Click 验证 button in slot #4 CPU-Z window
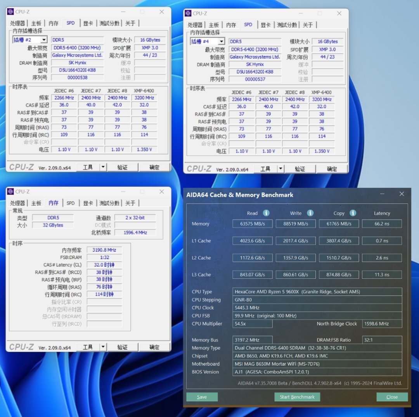This screenshot has height=417, width=419. [x=300, y=169]
